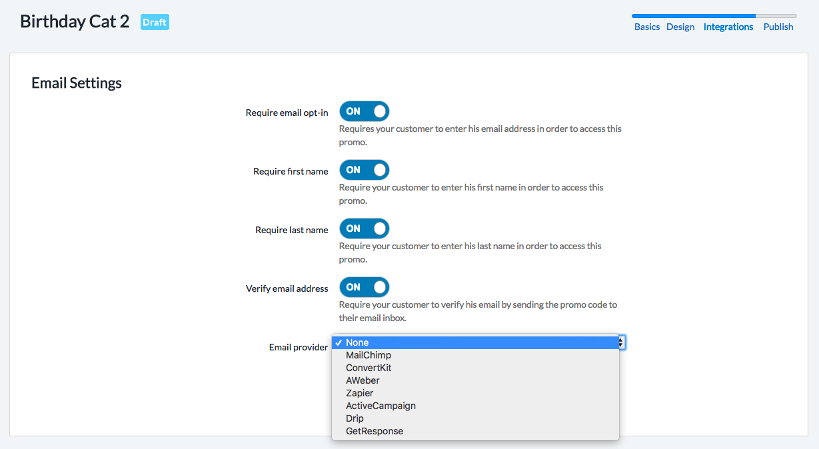Click the Birthday Cat 2 title
The width and height of the screenshot is (819, 449).
[x=75, y=21]
